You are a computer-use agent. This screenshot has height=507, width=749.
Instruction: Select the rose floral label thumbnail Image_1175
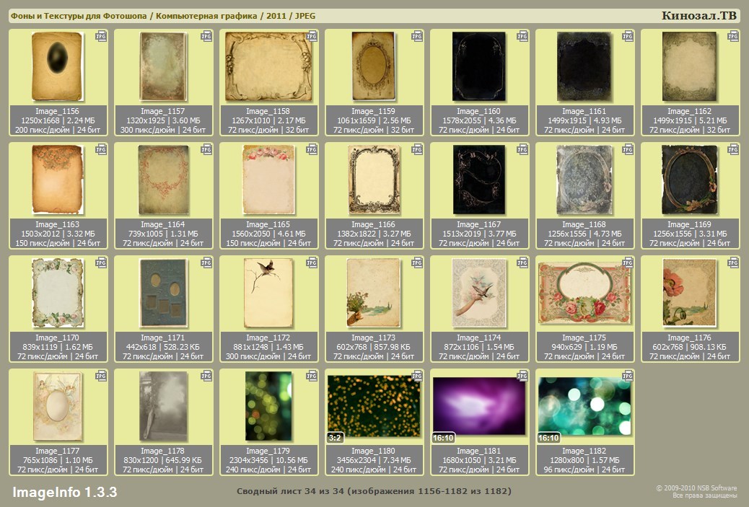[x=584, y=291]
